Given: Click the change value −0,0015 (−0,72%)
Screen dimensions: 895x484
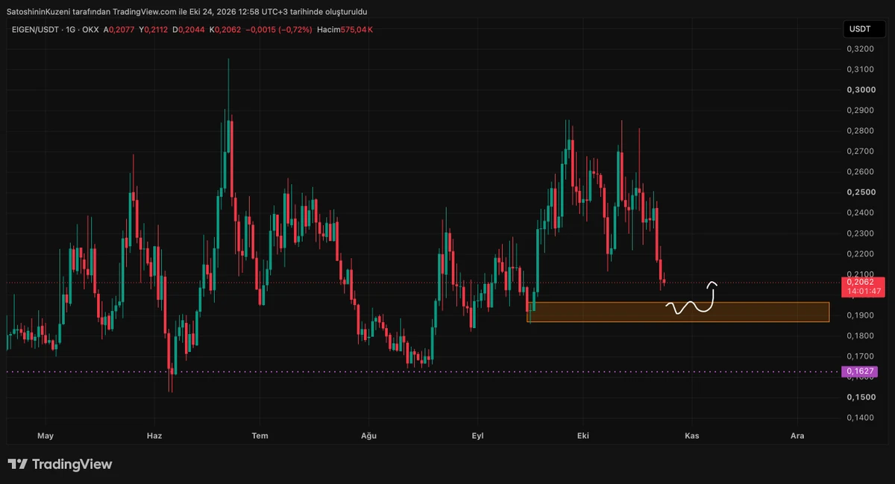Looking at the screenshot, I should coord(279,30).
